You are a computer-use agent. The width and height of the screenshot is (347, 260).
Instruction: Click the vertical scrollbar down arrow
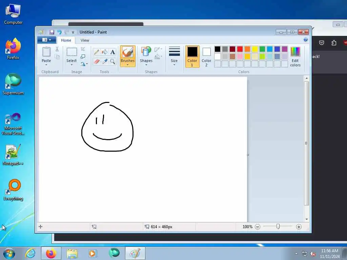point(306,219)
